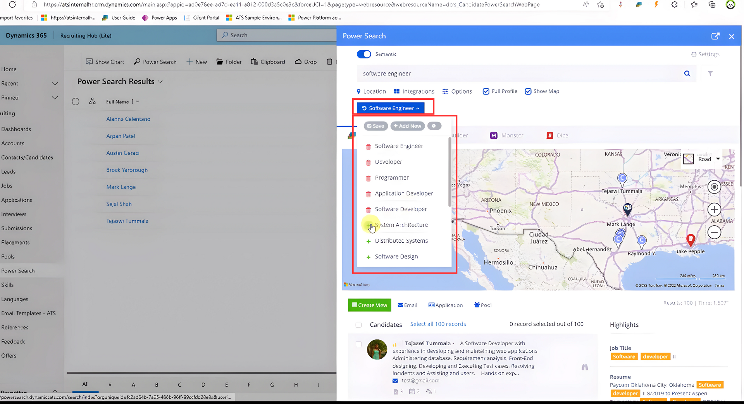Zoom out on the map
This screenshot has width=744, height=418.
pyautogui.click(x=714, y=232)
